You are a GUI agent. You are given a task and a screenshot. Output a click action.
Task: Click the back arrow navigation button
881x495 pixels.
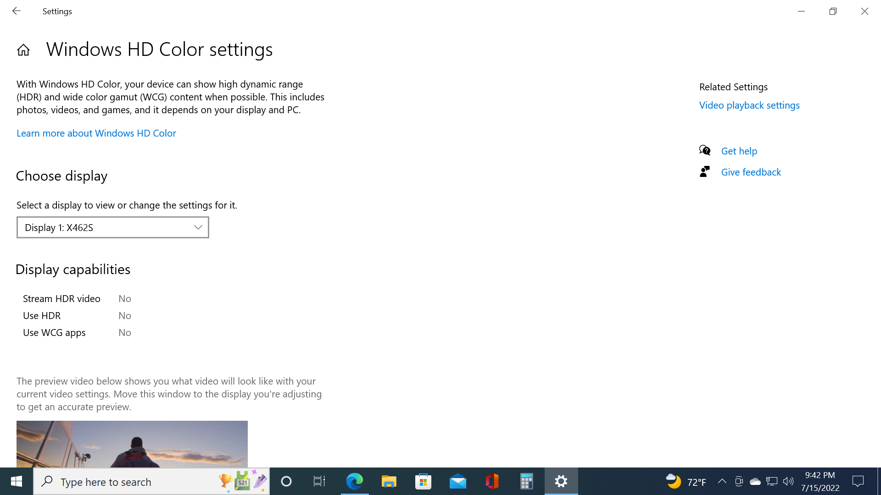point(17,11)
